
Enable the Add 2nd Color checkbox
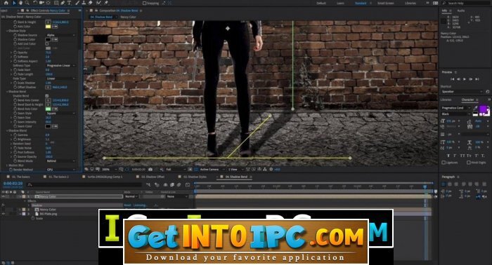[47, 43]
